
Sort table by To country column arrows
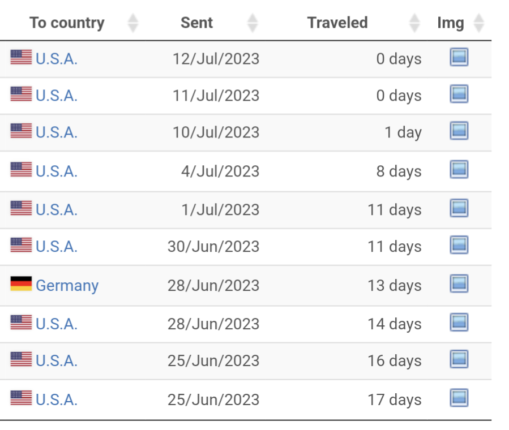click(132, 23)
